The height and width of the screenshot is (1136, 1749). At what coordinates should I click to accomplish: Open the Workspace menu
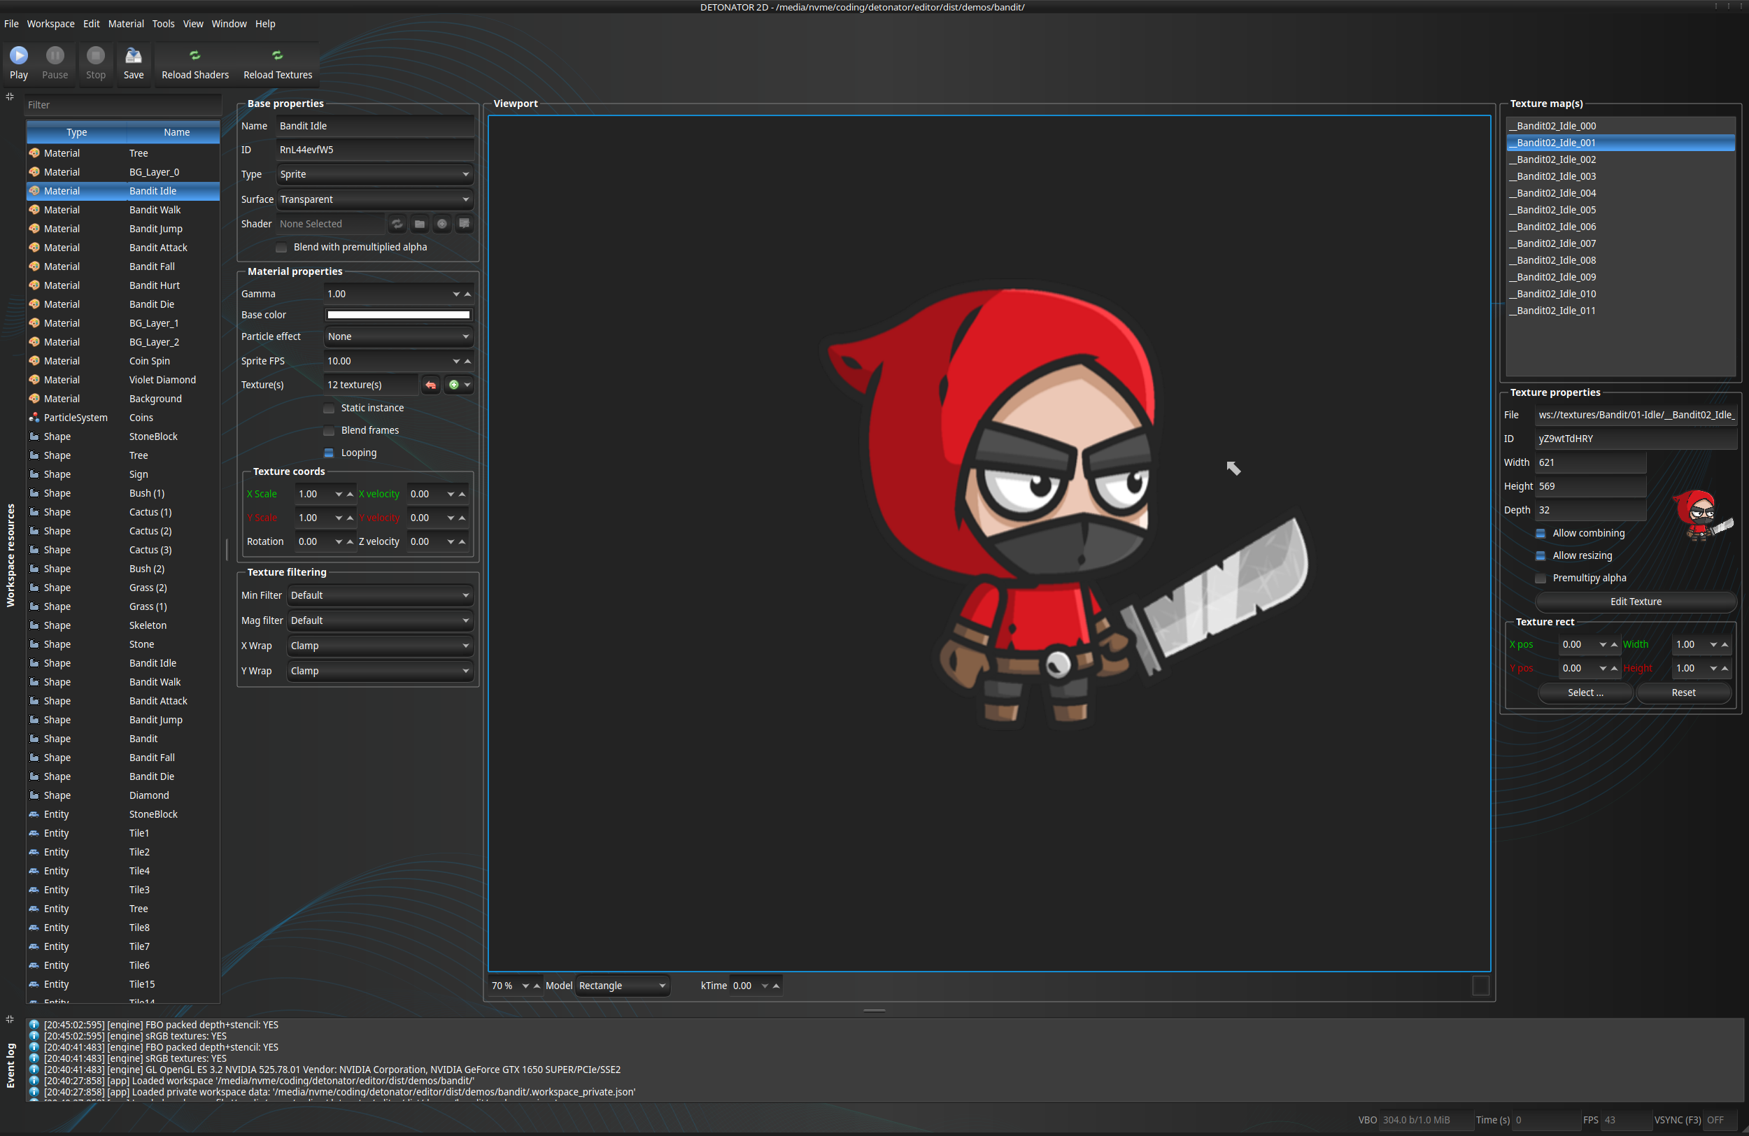(x=50, y=24)
